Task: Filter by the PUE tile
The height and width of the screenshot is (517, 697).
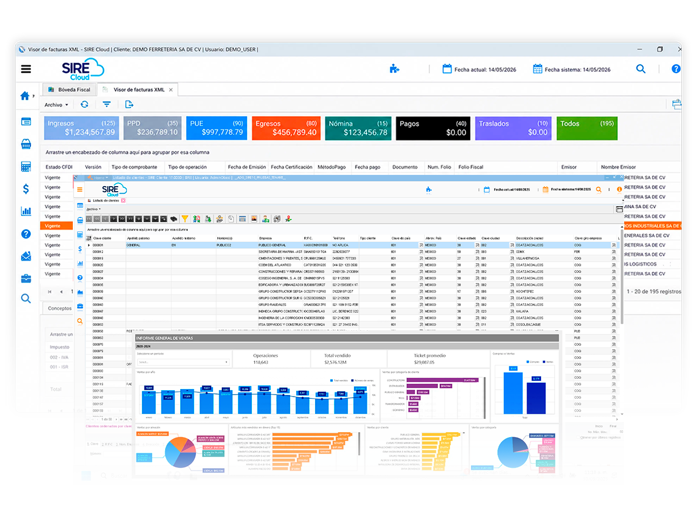Action: pyautogui.click(x=216, y=128)
